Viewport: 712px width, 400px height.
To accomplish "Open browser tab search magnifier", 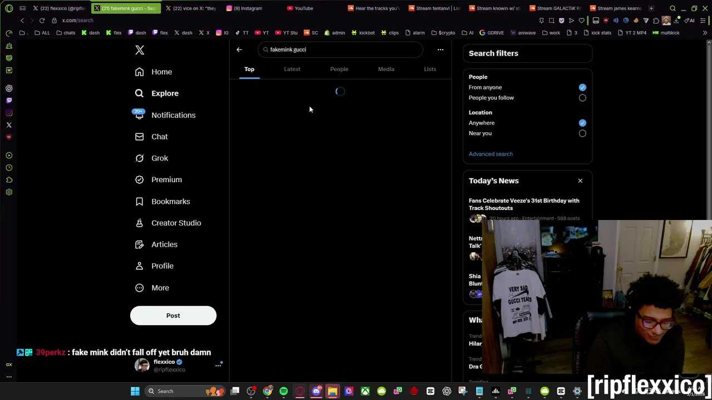I will pyautogui.click(x=673, y=8).
